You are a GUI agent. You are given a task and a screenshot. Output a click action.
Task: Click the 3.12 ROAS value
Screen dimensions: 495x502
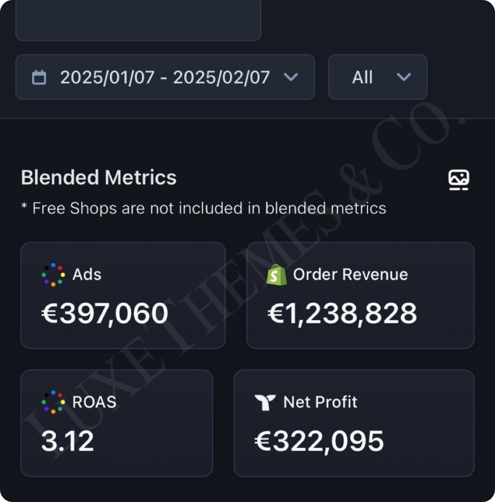point(68,441)
